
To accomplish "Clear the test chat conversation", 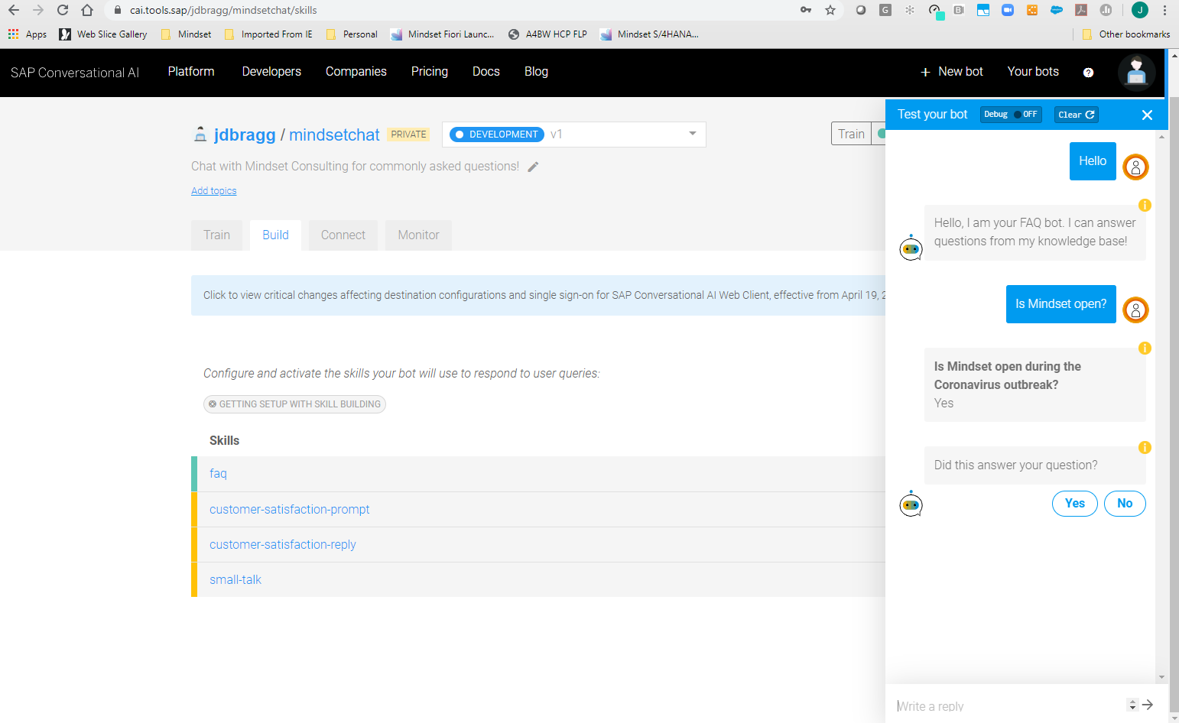I will pos(1077,115).
